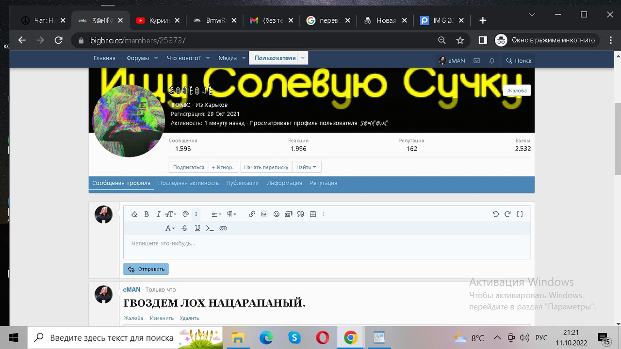621x349 pixels.
Task: Insert a table into the post
Action: (x=312, y=214)
